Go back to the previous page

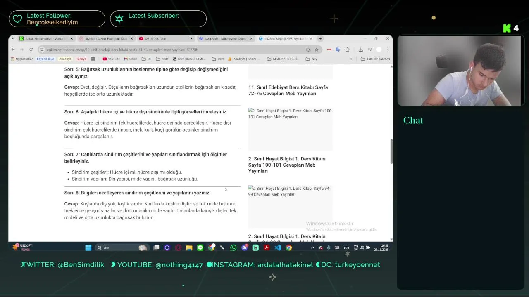click(13, 49)
